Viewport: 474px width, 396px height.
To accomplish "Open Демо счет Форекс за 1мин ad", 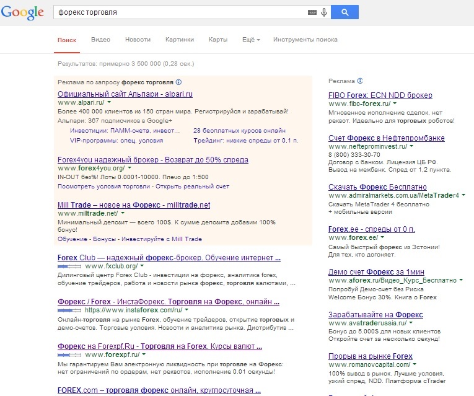I will tap(376, 272).
